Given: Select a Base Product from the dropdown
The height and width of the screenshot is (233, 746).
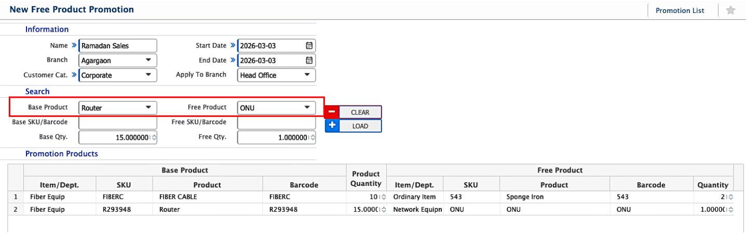Looking at the screenshot, I should pyautogui.click(x=118, y=108).
